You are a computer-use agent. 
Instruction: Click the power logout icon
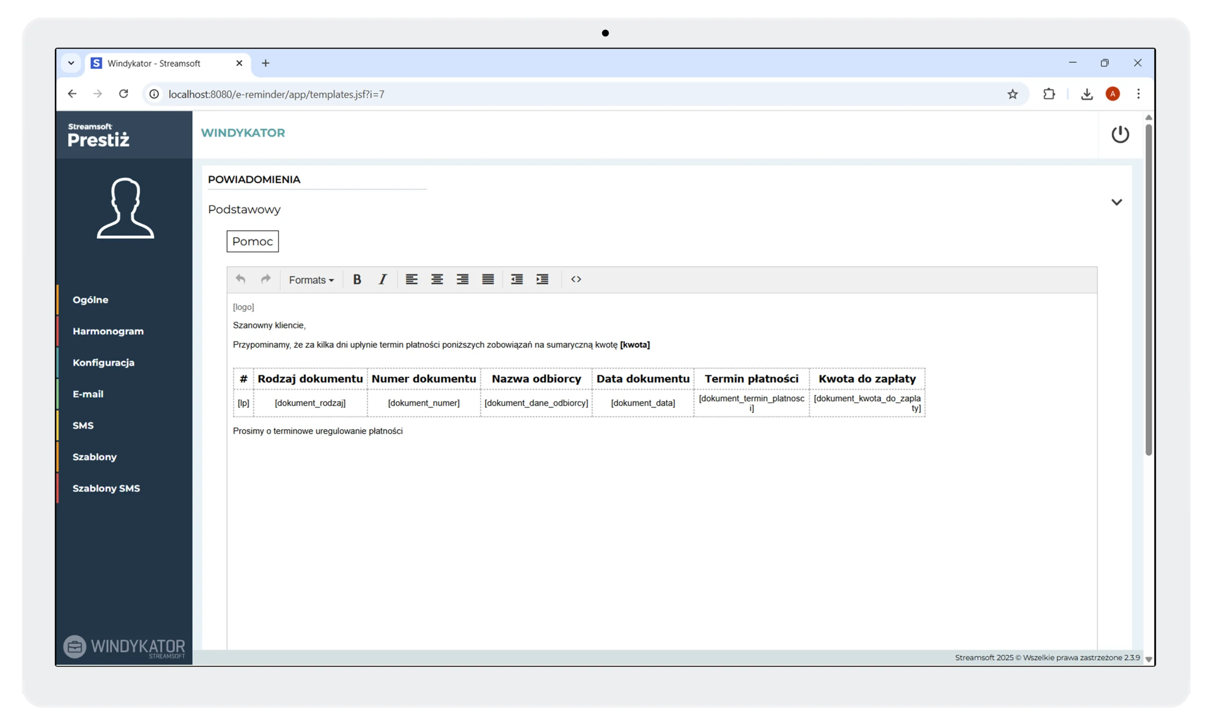(1120, 134)
